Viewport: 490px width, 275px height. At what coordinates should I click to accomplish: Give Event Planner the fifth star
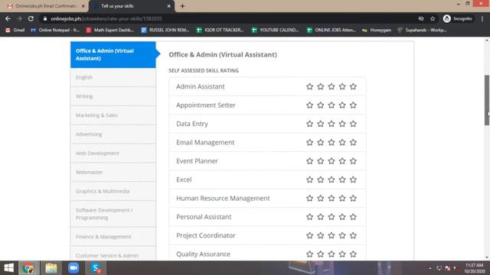click(353, 161)
